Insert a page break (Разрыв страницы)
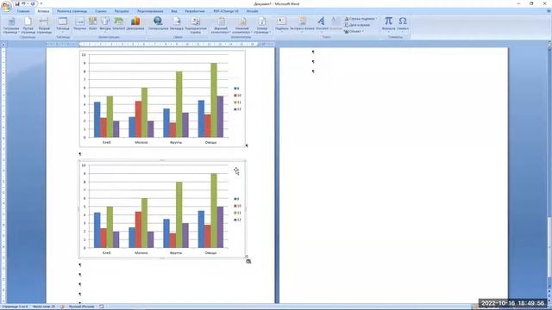The width and height of the screenshot is (552, 310). pos(44,25)
